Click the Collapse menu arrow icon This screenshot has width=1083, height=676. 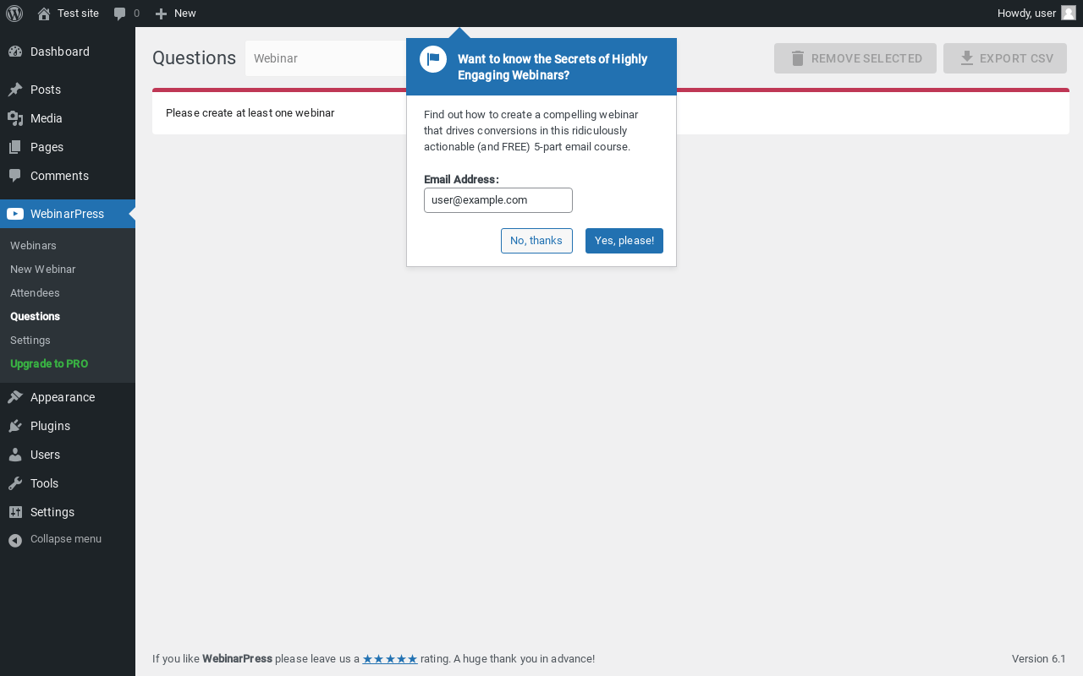pos(15,540)
